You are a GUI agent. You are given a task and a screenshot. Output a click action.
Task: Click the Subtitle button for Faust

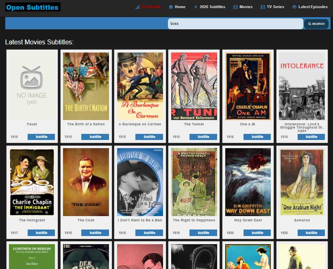pyautogui.click(x=41, y=137)
